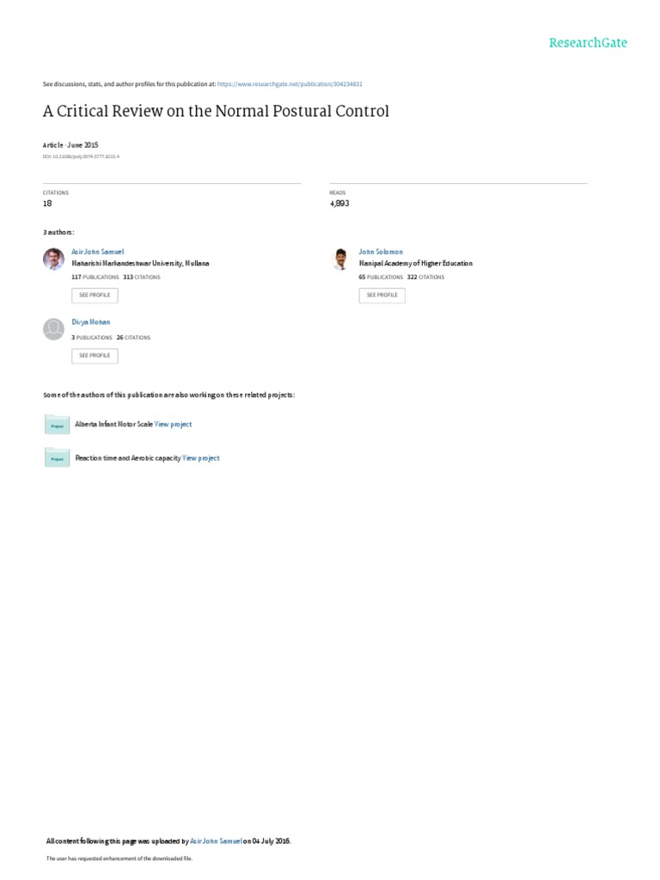
Task: Click SEE PROFILE under Asir John Samuel
Action: (95, 296)
